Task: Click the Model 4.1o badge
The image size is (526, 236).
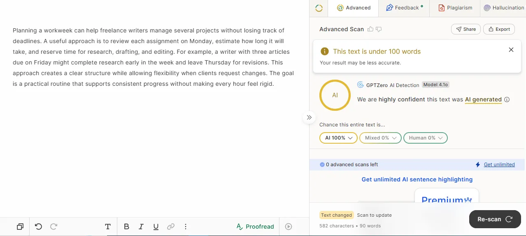Action: click(x=435, y=85)
